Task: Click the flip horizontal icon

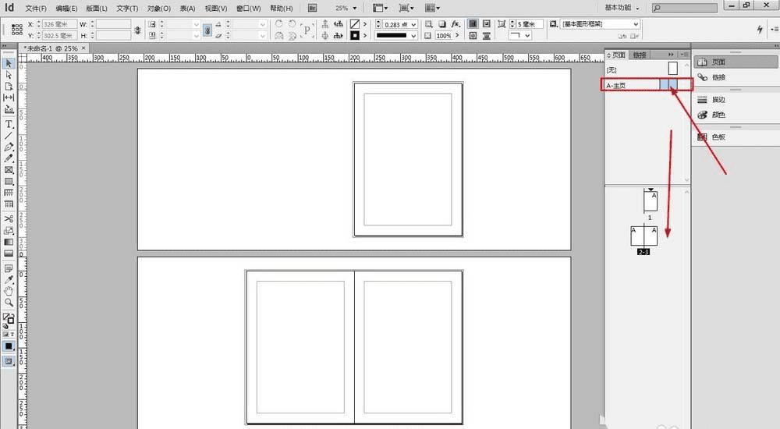Action: coord(279,36)
